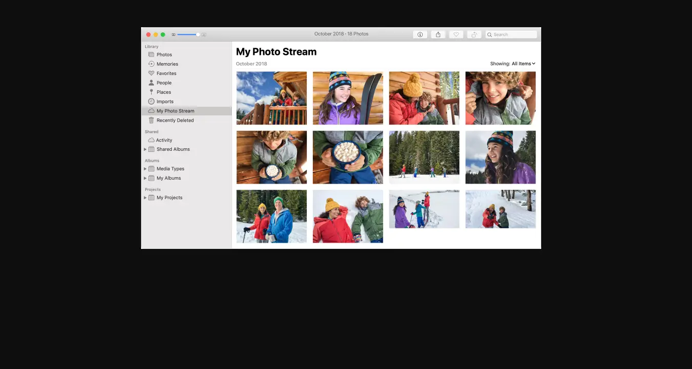Select close-up of marshmallow cocoa cup in hands
Screen dimensions: 692x369
[348, 157]
